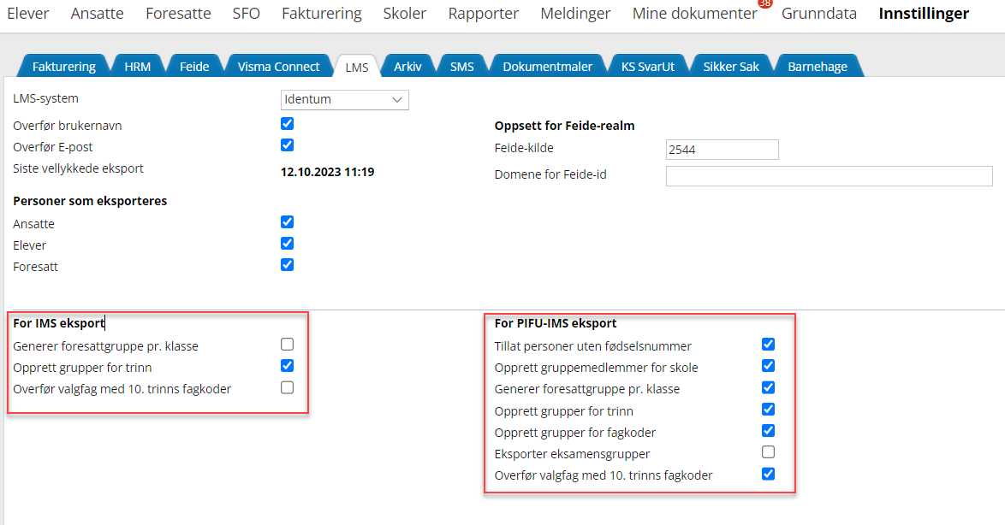Click the Feide-kilde input field
Image resolution: width=1005 pixels, height=525 pixels.
[722, 150]
